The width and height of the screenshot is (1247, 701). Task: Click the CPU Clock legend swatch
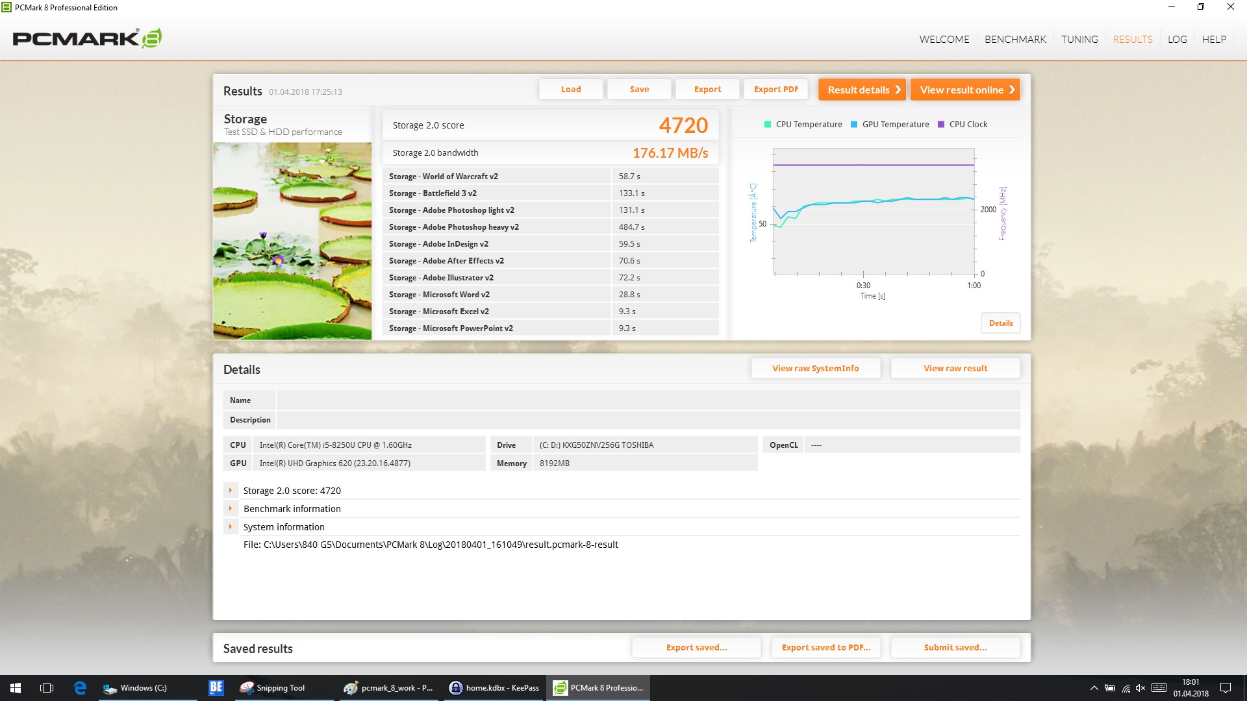point(941,125)
